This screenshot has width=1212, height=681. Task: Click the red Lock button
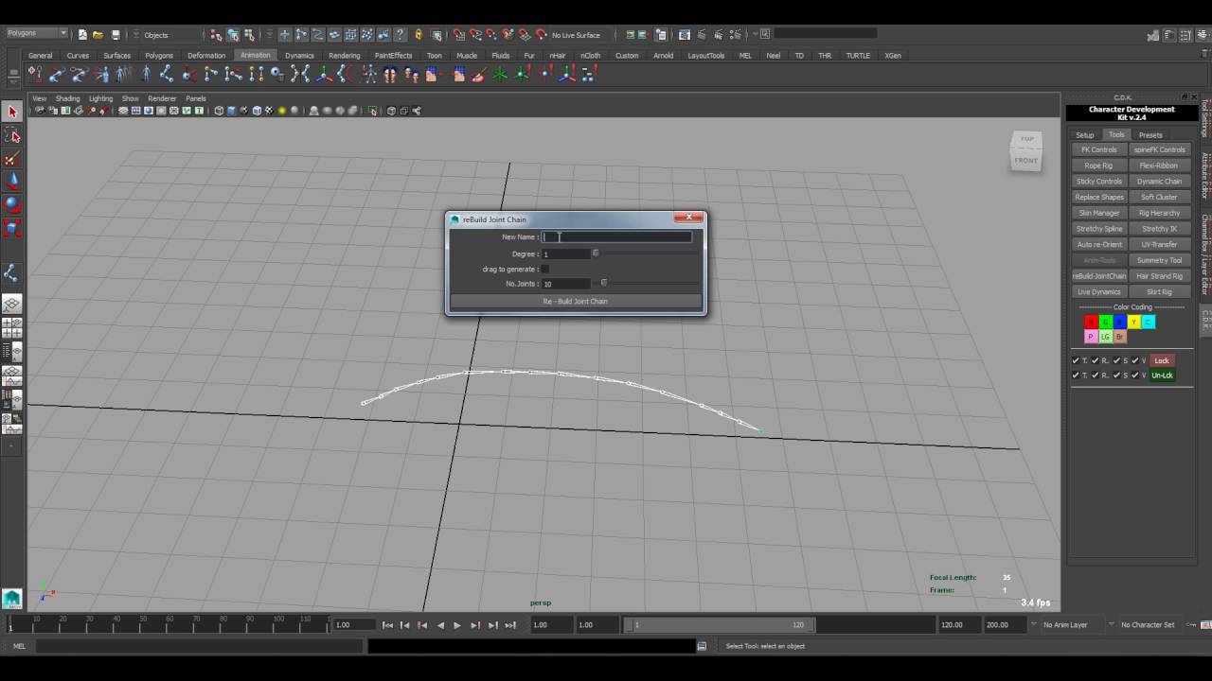1162,360
